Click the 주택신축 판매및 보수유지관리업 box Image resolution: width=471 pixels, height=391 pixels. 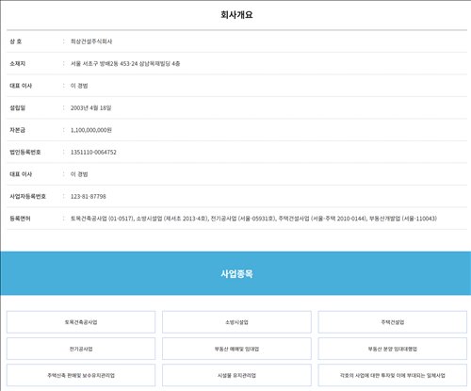click(81, 375)
